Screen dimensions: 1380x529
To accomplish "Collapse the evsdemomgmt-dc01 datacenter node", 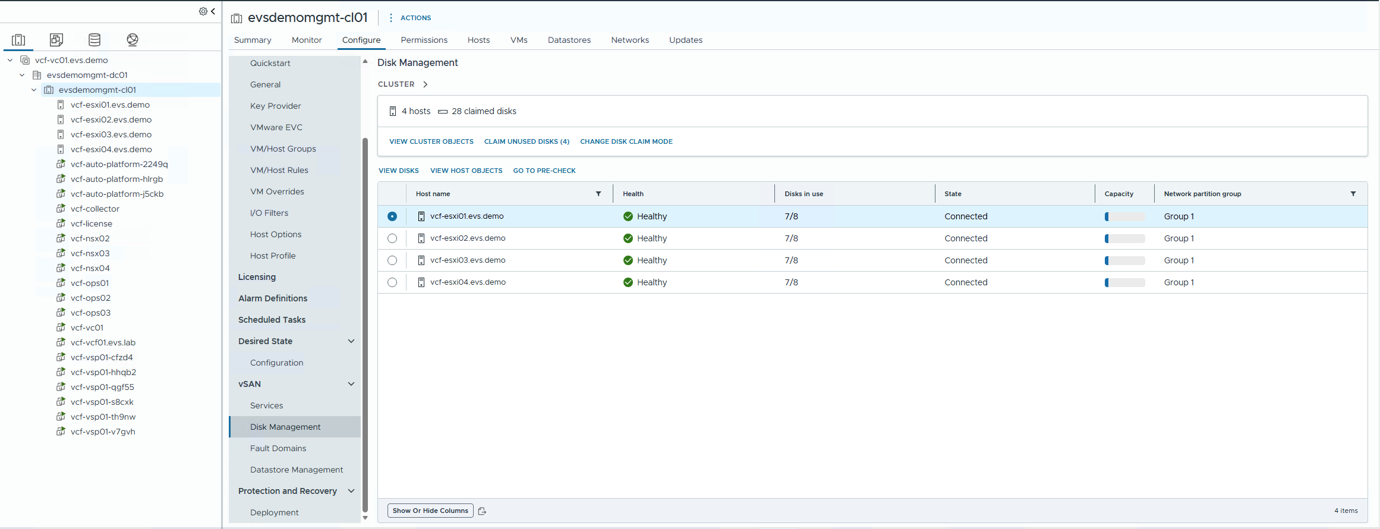I will pyautogui.click(x=22, y=75).
